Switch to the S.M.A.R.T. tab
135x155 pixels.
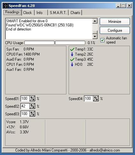[x=58, y=13]
